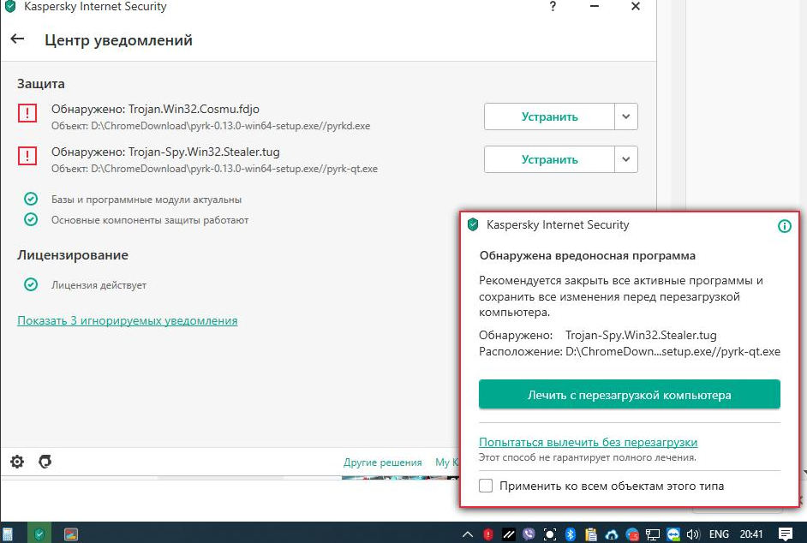Open the Bluetooth tray icon
Screen dimensions: 807x543
point(571,534)
